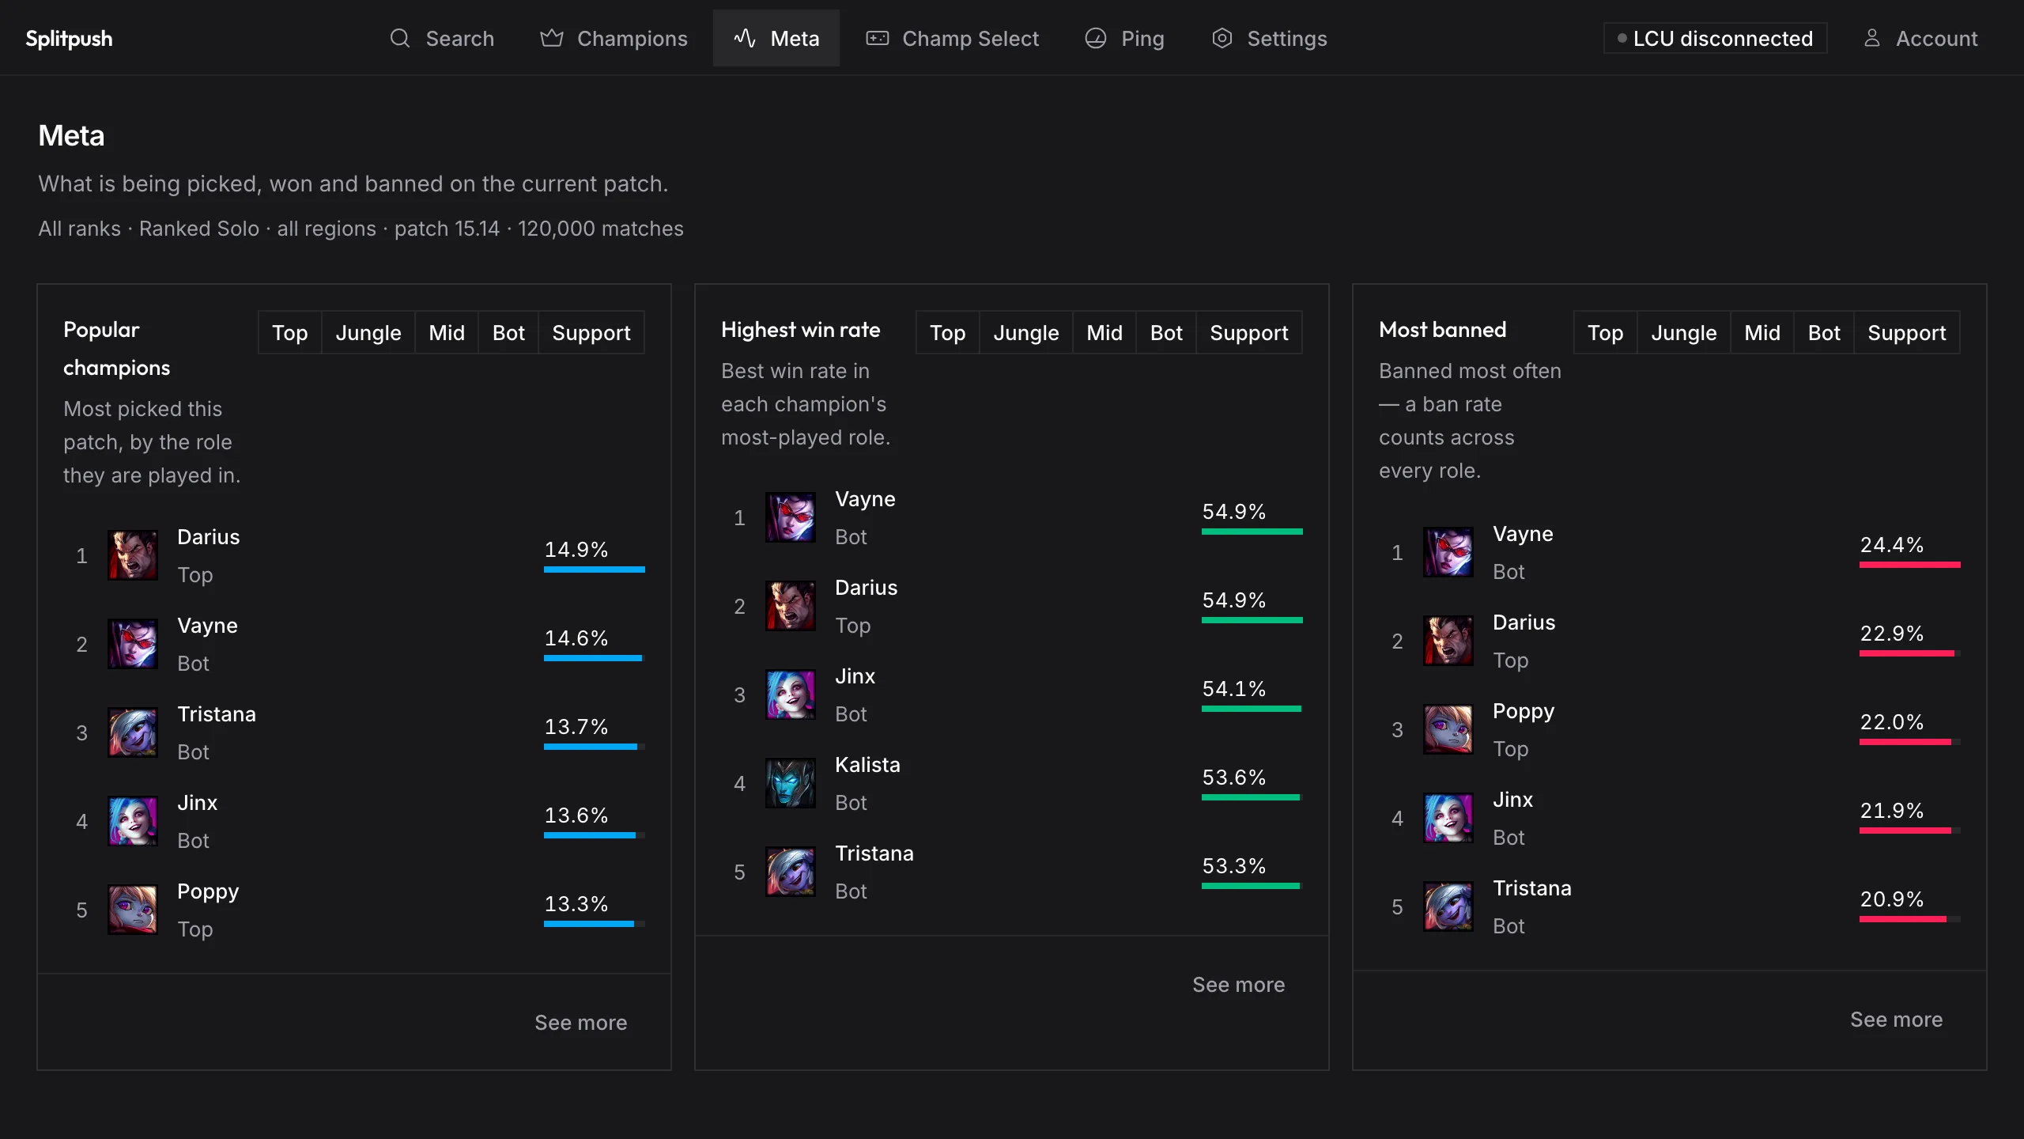Click the patch 15.14 summary line
This screenshot has width=2024, height=1139.
click(x=361, y=228)
